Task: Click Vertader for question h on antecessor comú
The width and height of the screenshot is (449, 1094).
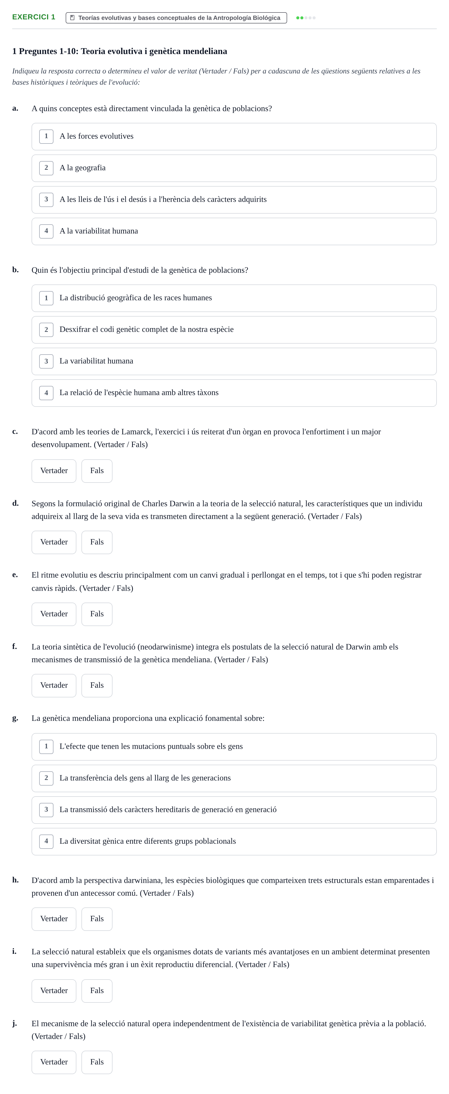Action: [54, 919]
